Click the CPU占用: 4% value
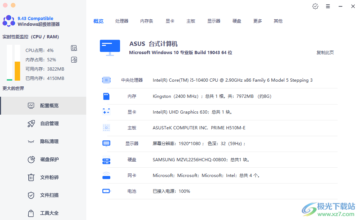 (x=40, y=51)
